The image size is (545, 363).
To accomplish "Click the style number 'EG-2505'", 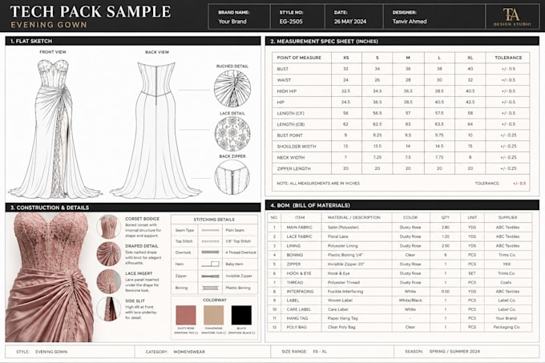I will point(291,21).
